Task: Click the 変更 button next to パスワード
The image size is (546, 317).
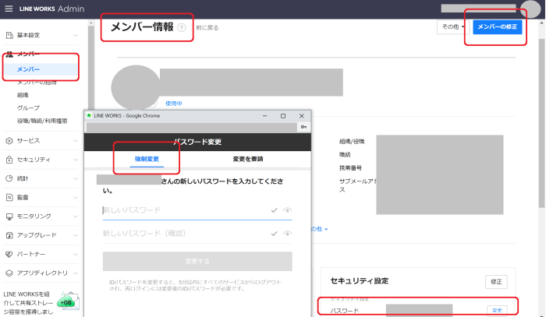Action: pyautogui.click(x=497, y=311)
